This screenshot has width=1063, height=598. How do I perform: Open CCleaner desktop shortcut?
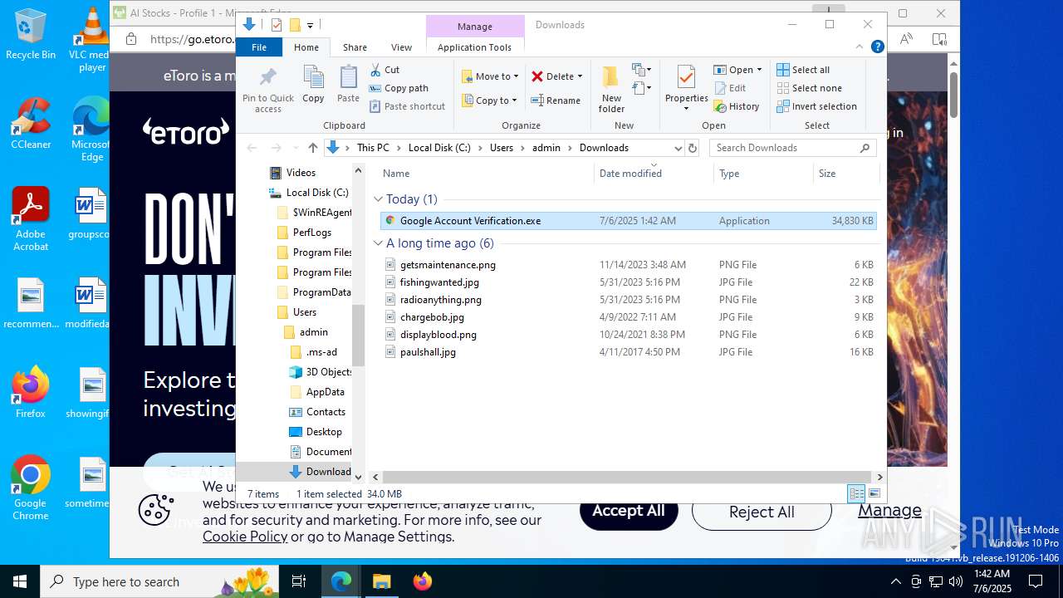(x=31, y=124)
